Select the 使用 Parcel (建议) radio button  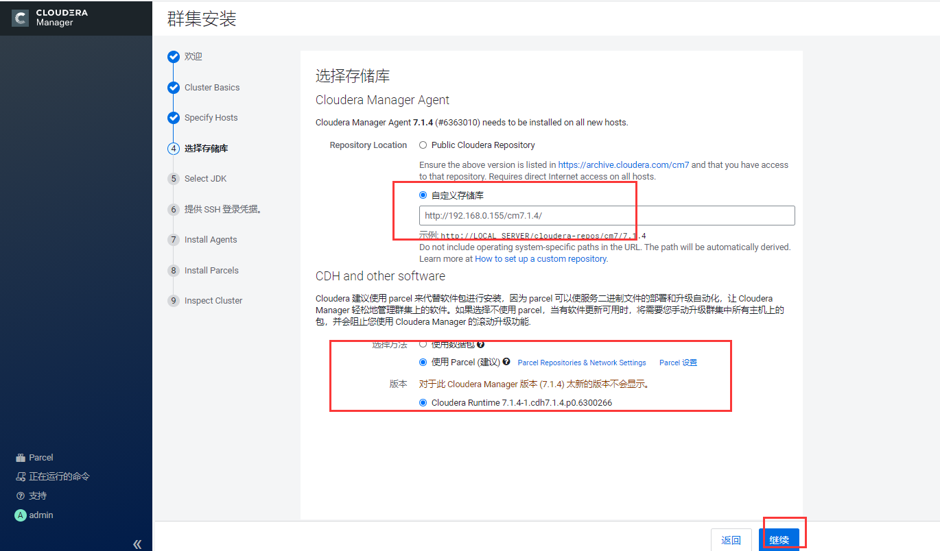423,362
